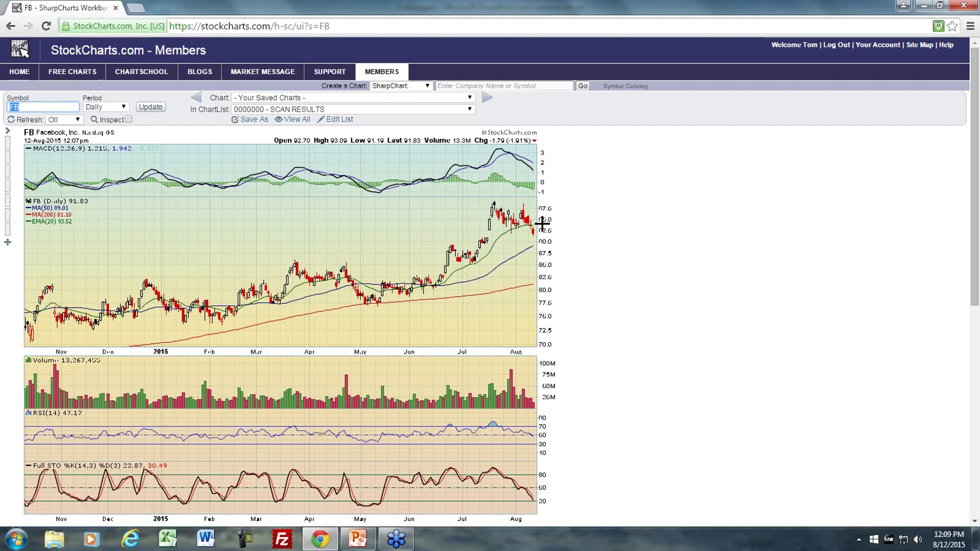This screenshot has height=551, width=980.
Task: Click the Update button
Action: [x=151, y=107]
